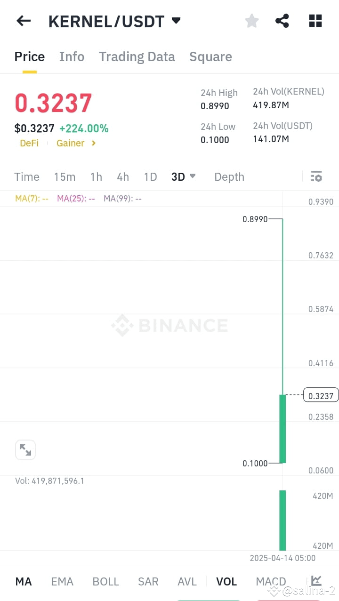The width and height of the screenshot is (339, 601).
Task: Open chart settings icon beside Depth
Action: (x=316, y=176)
